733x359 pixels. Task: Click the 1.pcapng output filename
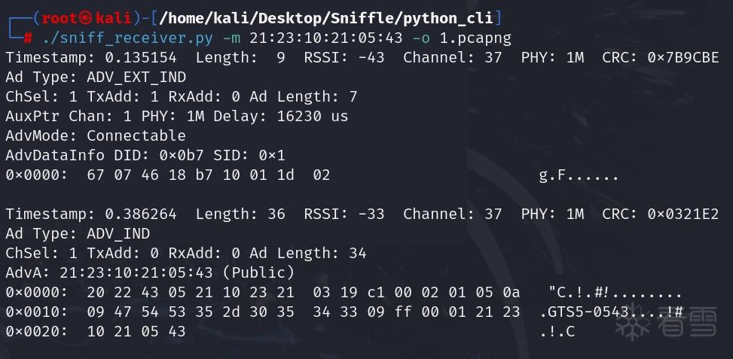pos(475,38)
